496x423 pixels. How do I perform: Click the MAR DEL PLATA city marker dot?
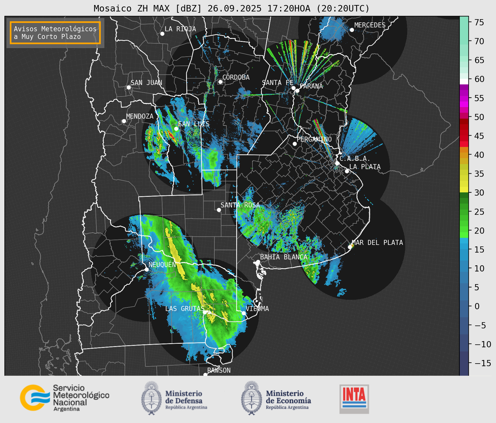pyautogui.click(x=350, y=247)
